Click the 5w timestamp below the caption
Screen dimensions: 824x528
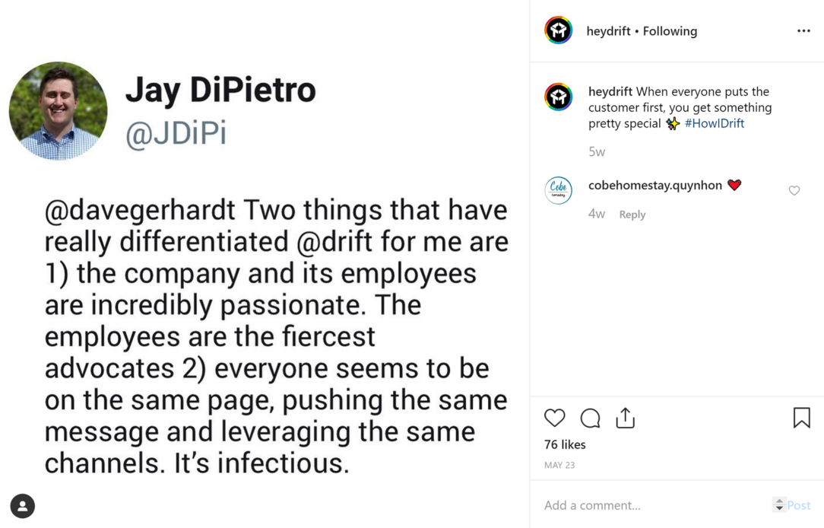pos(596,151)
